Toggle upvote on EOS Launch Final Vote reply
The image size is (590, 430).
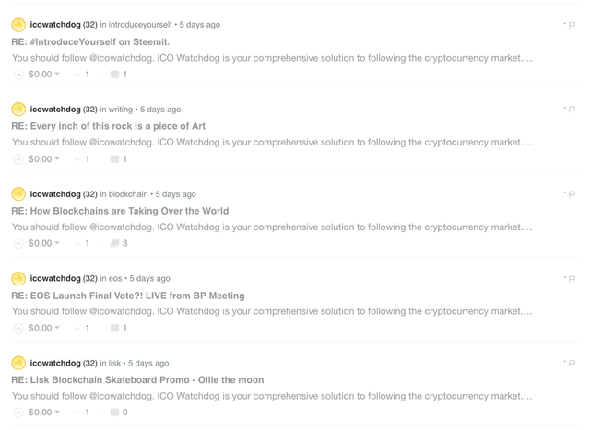[x=18, y=329]
